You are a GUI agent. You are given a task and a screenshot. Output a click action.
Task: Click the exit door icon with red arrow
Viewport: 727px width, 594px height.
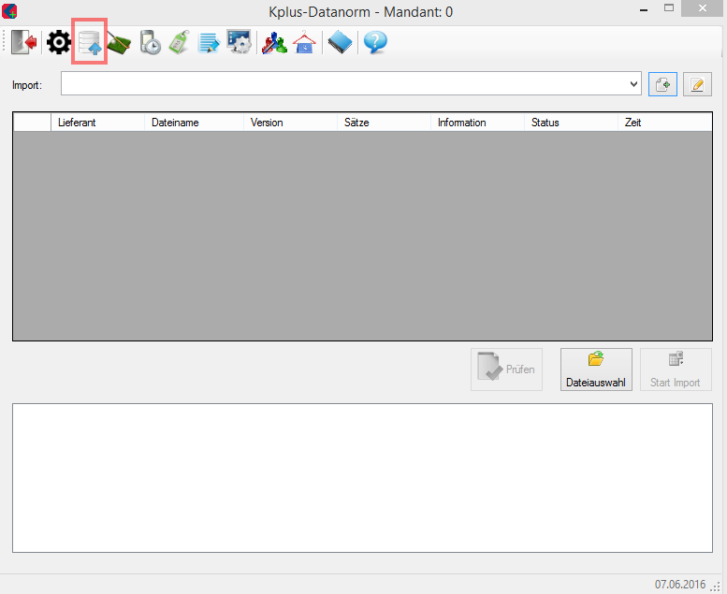coord(24,43)
